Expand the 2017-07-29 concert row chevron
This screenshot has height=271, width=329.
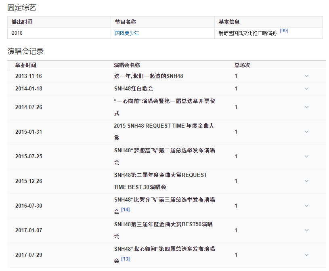306,255
